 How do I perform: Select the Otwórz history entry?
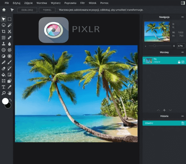point(164,123)
